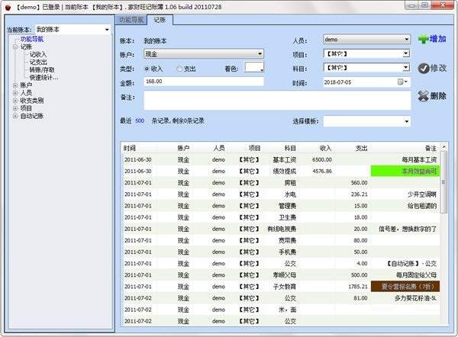The height and width of the screenshot is (337, 458).
Task: Open the calendar picker in 时间 field
Action: (403, 82)
